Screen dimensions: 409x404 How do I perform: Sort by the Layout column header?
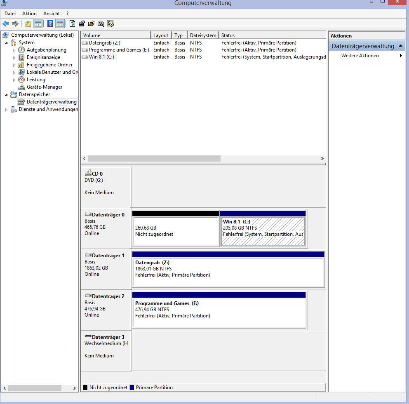coord(161,35)
